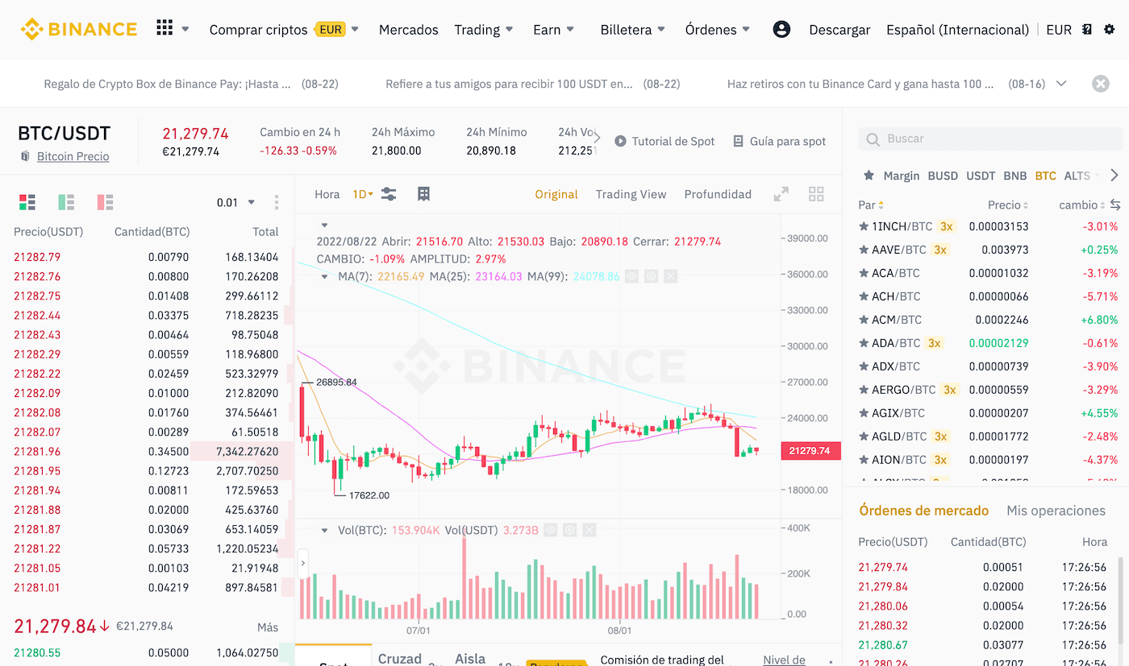This screenshot has width=1129, height=666.
Task: Select the BUSD market tab
Action: point(943,176)
